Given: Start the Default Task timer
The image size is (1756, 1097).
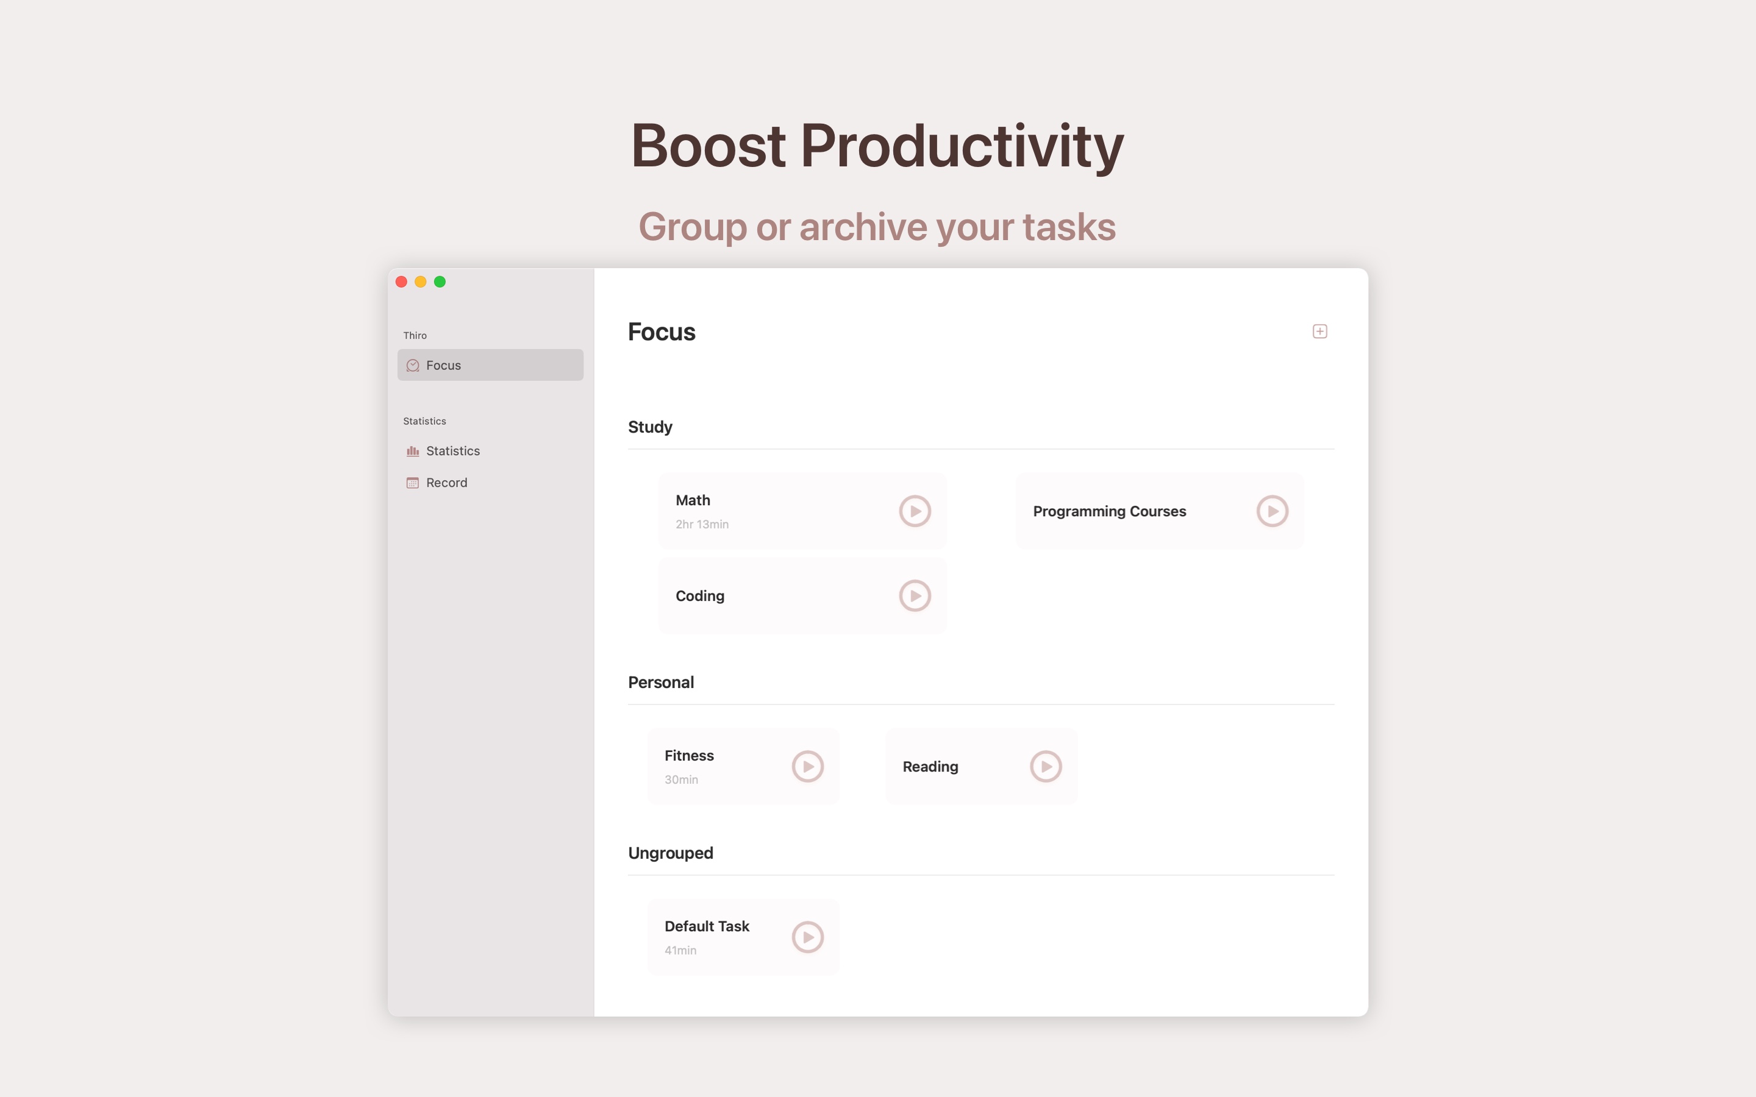Looking at the screenshot, I should point(807,937).
